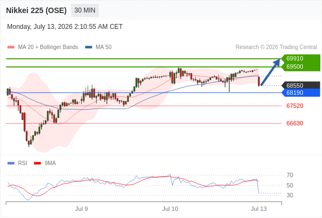Click the MA 20 + Bollinger Bands legend swatch

pyautogui.click(x=11, y=47)
